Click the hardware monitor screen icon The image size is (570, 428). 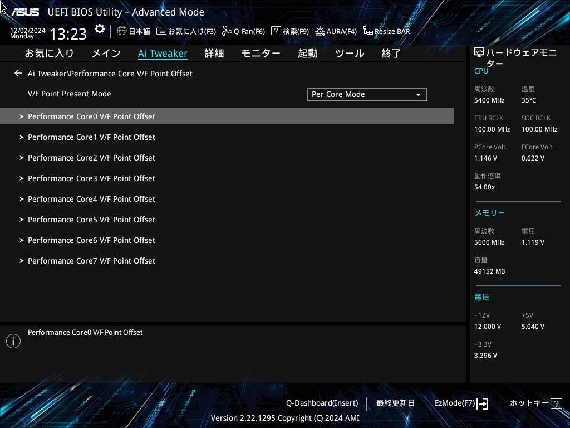coord(479,53)
